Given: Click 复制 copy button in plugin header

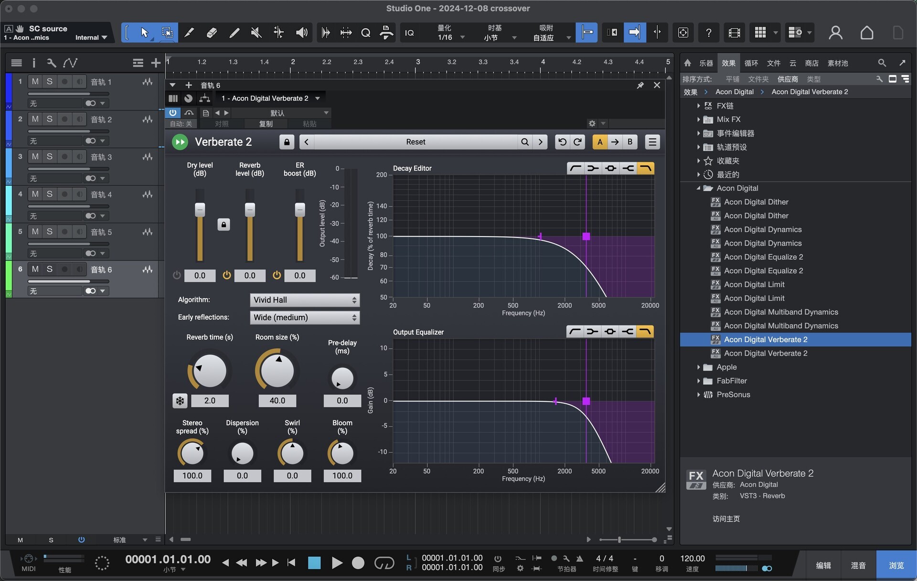Looking at the screenshot, I should point(266,124).
